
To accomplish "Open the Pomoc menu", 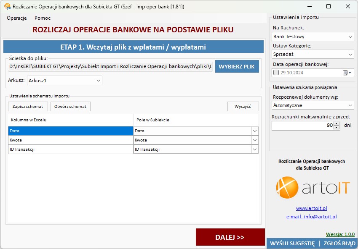I will [x=43, y=18].
